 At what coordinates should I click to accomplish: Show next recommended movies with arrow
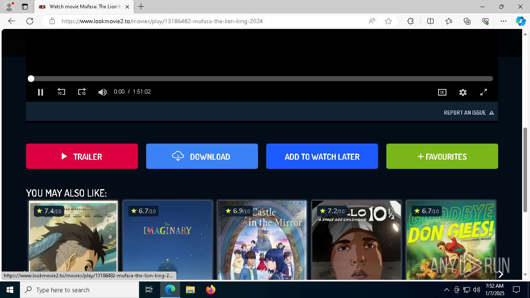coord(501,274)
